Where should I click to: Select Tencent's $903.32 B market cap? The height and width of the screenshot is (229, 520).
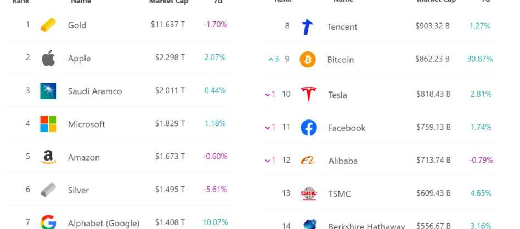pyautogui.click(x=432, y=26)
